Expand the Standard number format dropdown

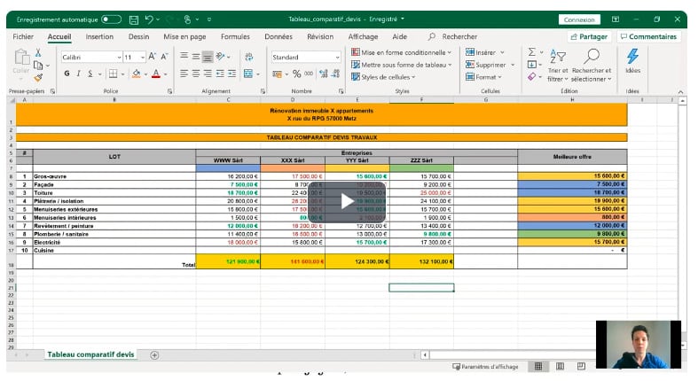point(337,57)
